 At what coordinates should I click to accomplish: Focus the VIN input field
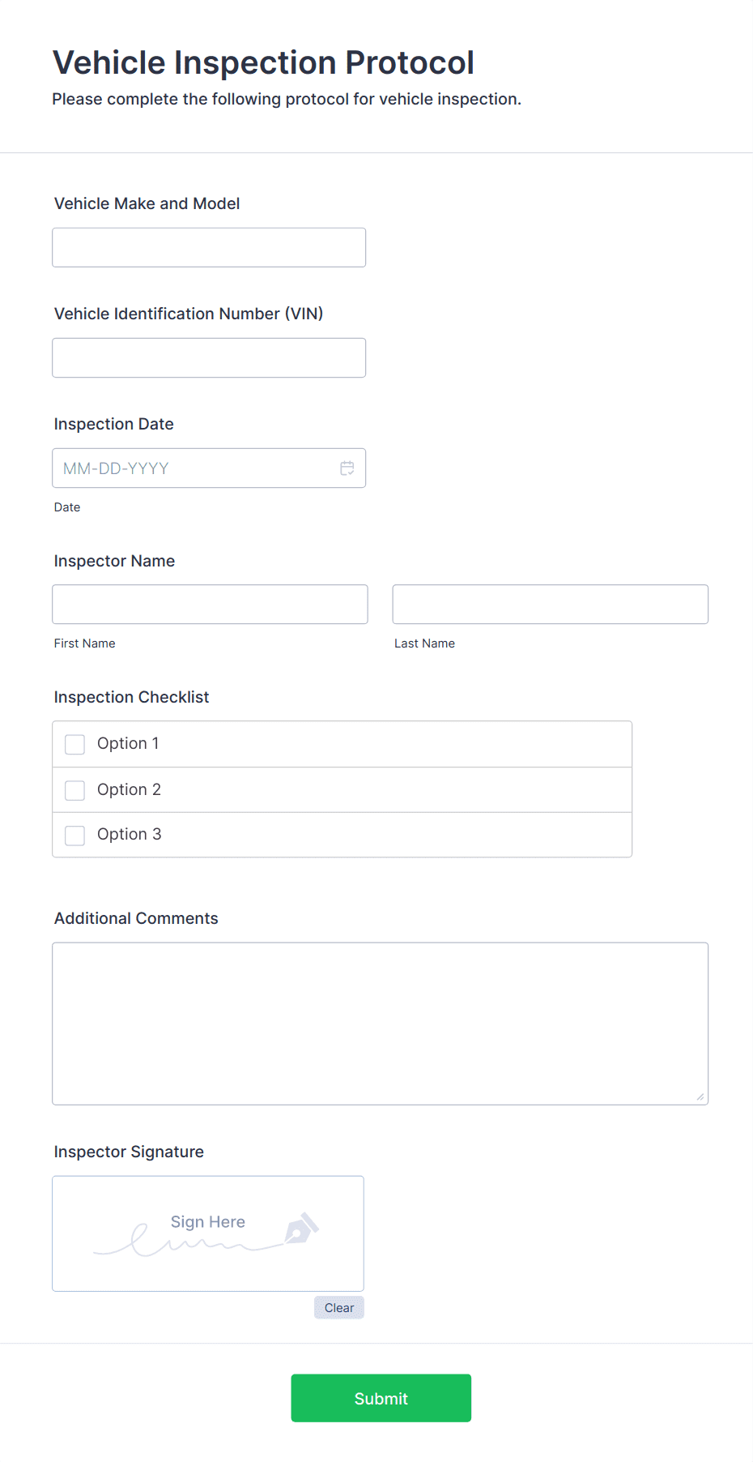(x=208, y=357)
